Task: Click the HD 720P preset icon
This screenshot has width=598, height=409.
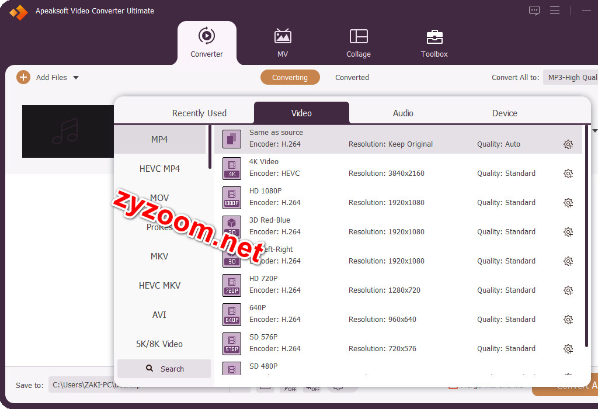Action: (232, 285)
